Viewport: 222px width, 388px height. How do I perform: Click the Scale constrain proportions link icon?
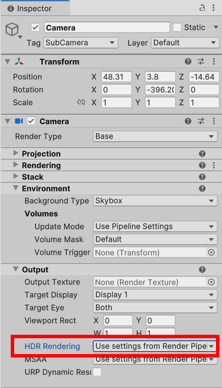pyautogui.click(x=81, y=102)
